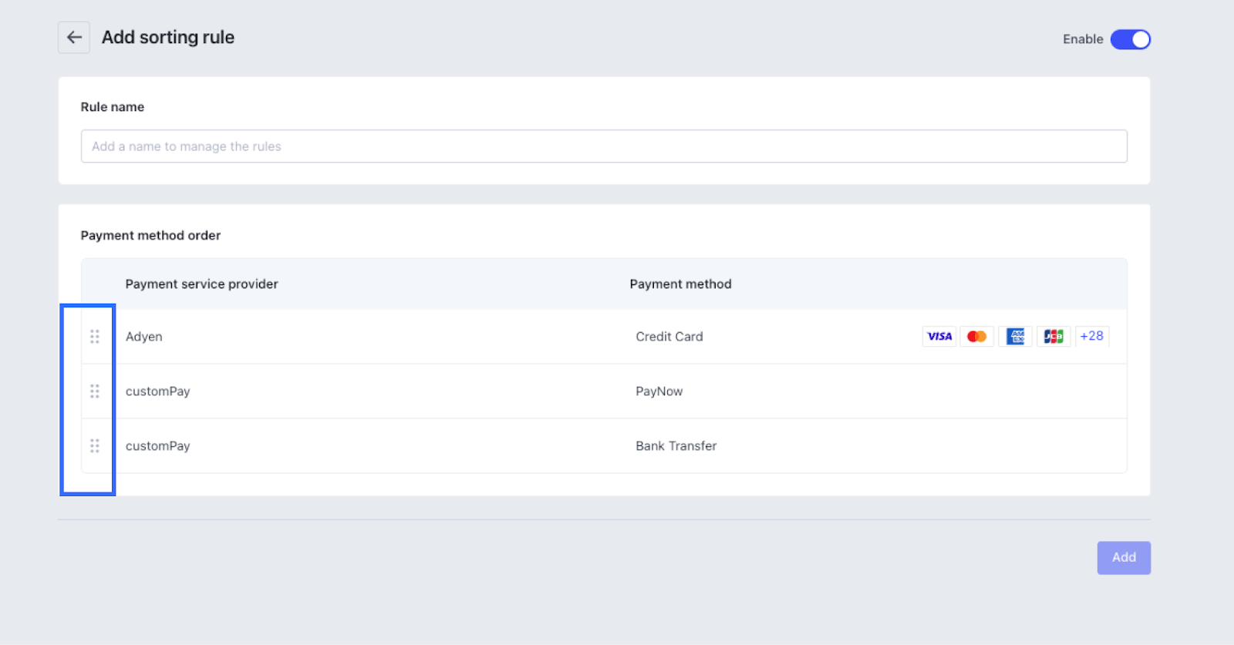Click the Payment method column header
1234x645 pixels.
[680, 284]
